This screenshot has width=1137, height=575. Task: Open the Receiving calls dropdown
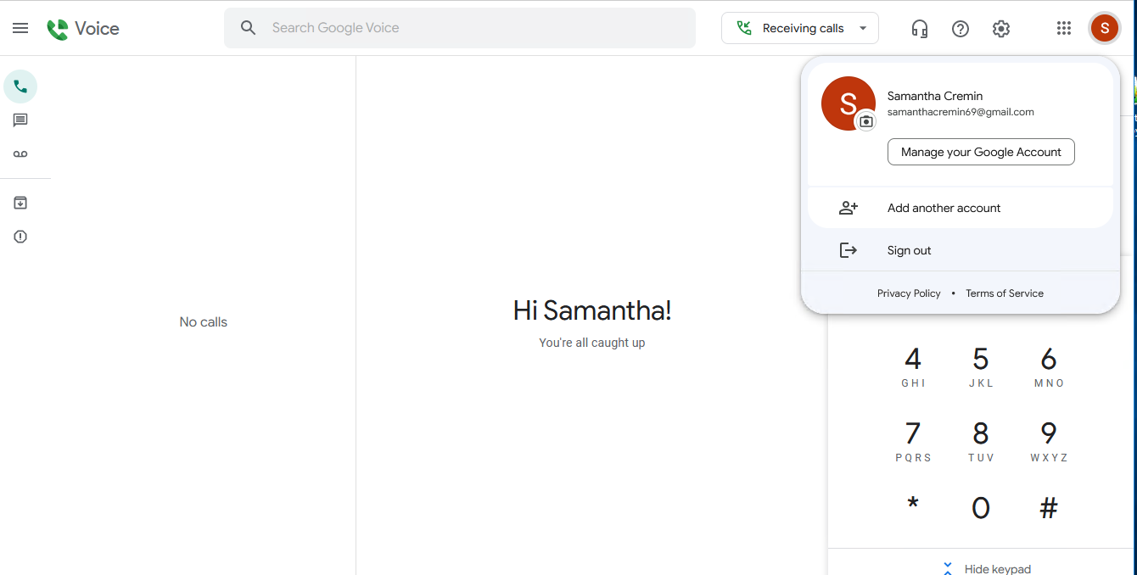[x=800, y=28]
